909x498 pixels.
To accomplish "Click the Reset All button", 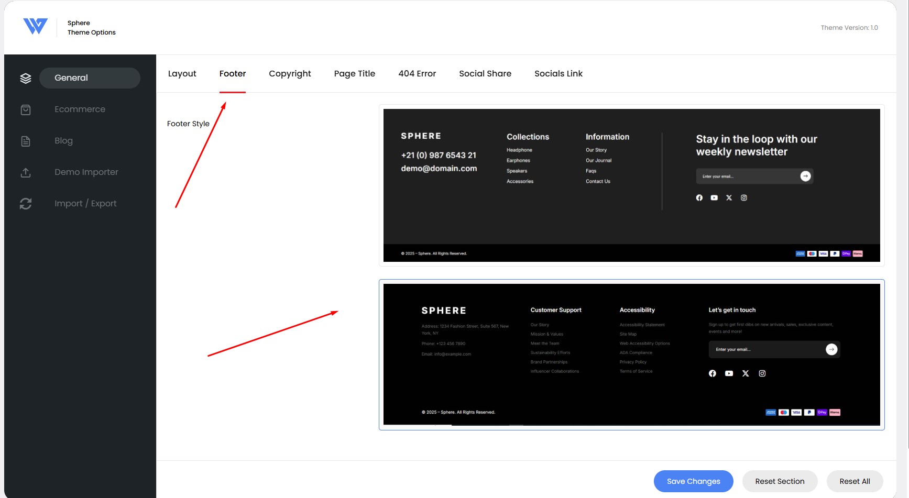I will click(855, 481).
